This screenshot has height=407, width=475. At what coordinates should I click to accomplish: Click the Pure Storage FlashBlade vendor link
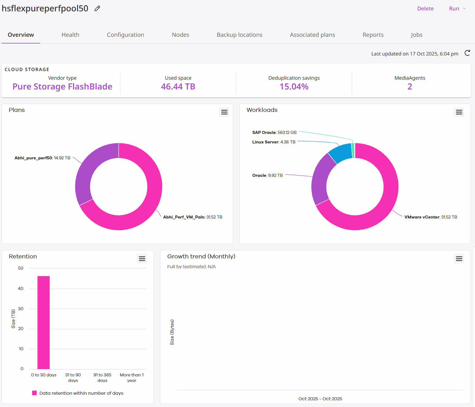tap(62, 86)
